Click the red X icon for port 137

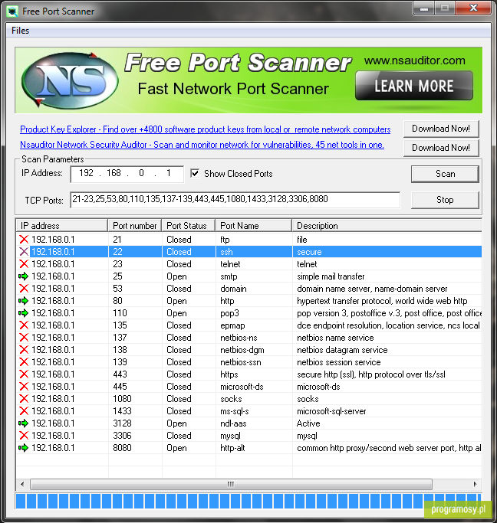(x=24, y=338)
